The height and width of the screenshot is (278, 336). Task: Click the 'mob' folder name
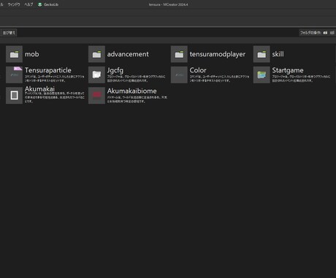(x=32, y=54)
